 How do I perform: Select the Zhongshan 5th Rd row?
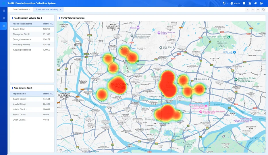pos(32,34)
